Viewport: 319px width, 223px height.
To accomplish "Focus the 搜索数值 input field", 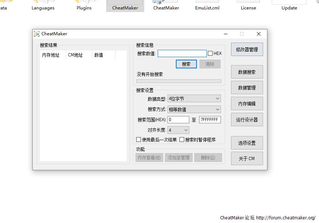I will tap(182, 53).
